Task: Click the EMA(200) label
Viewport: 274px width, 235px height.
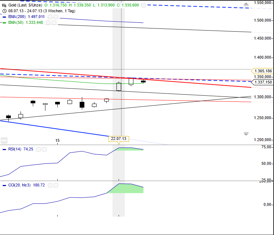Action: click(x=17, y=17)
